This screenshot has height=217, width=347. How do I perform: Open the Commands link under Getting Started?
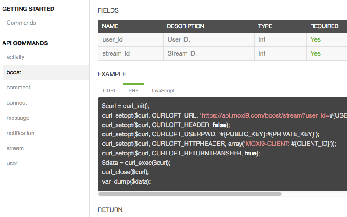click(x=21, y=23)
